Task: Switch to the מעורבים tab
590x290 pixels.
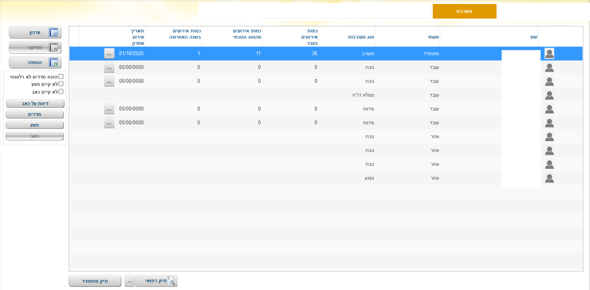Action: (x=464, y=11)
